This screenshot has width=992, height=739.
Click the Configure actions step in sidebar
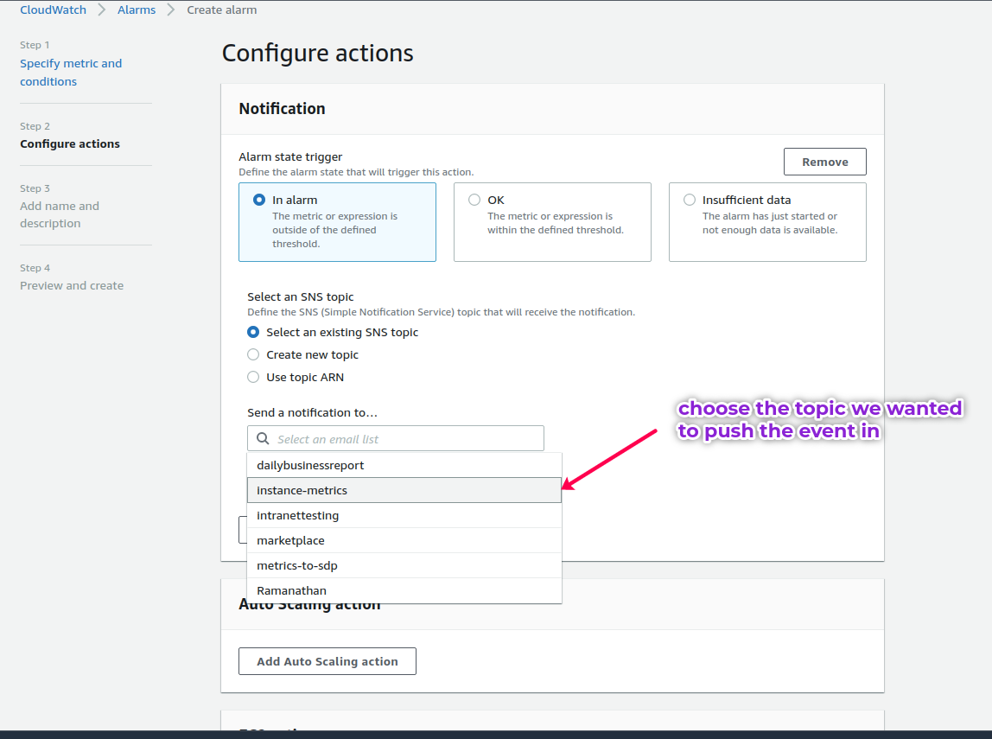70,143
